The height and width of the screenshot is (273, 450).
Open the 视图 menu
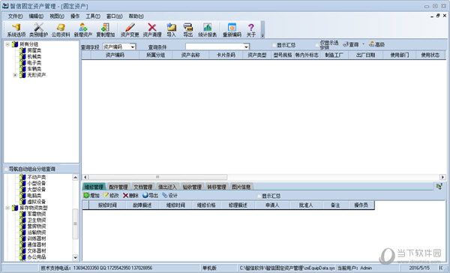coord(57,16)
